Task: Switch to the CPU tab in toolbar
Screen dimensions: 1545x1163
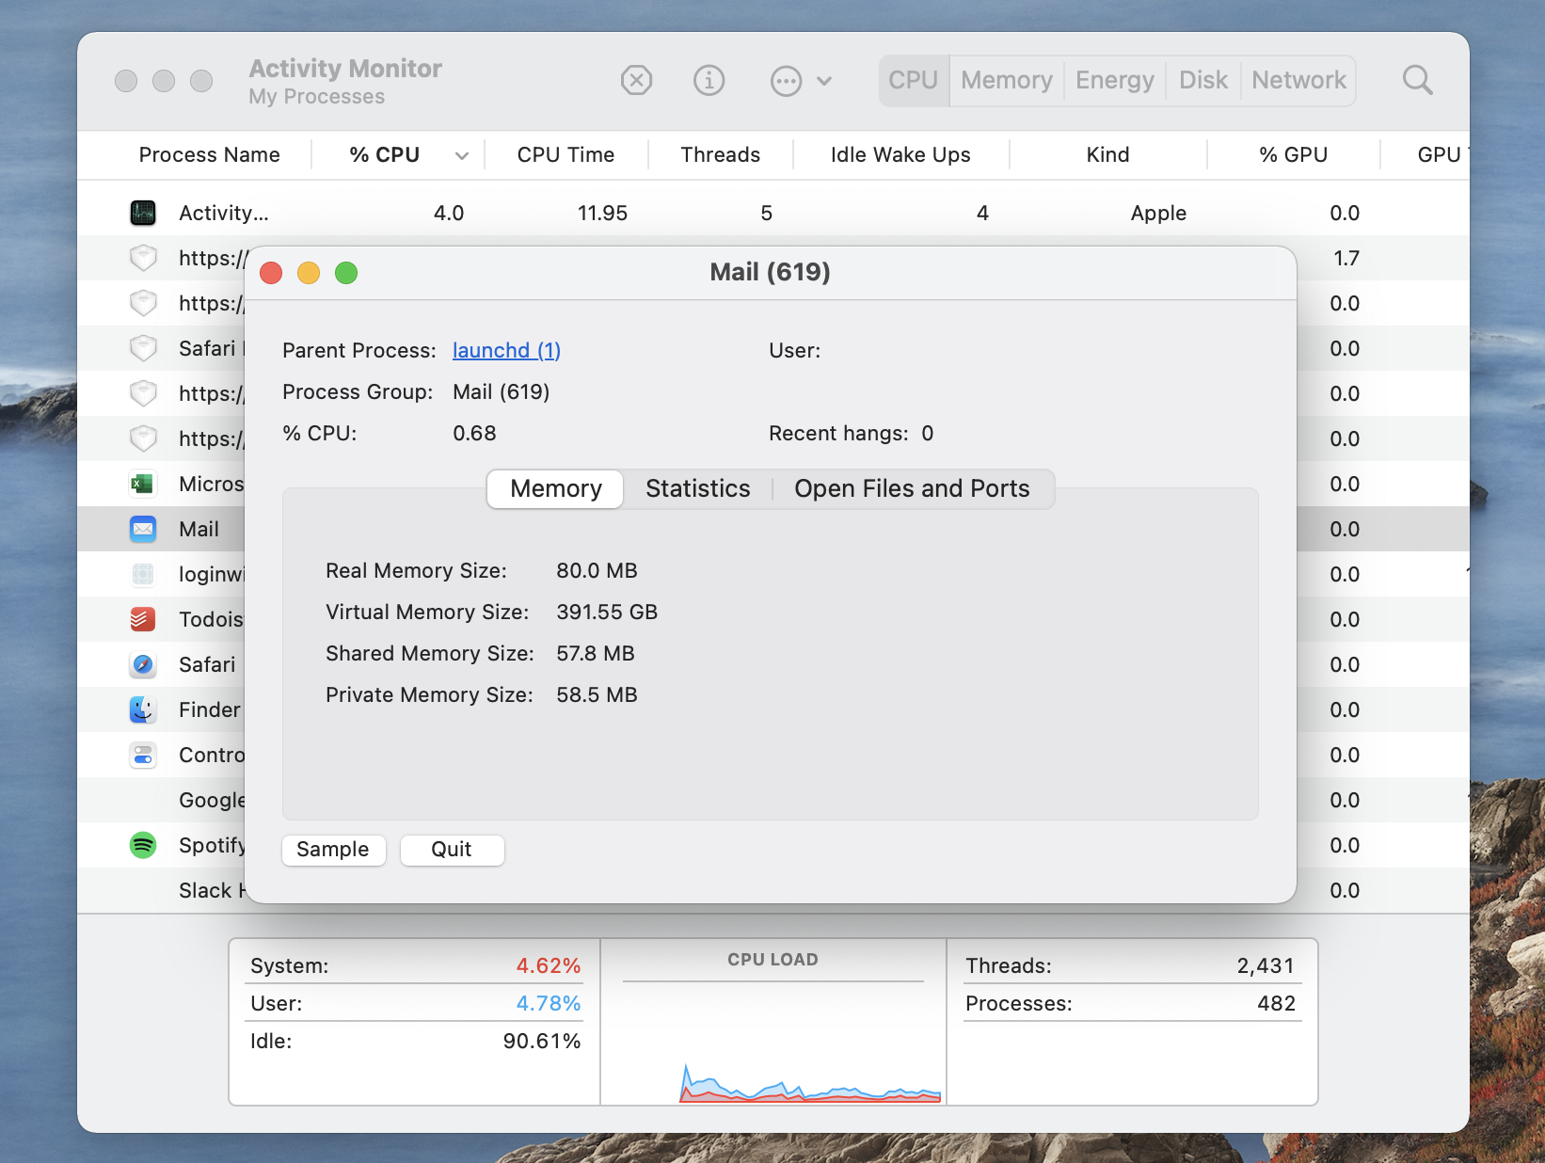Action: (914, 80)
